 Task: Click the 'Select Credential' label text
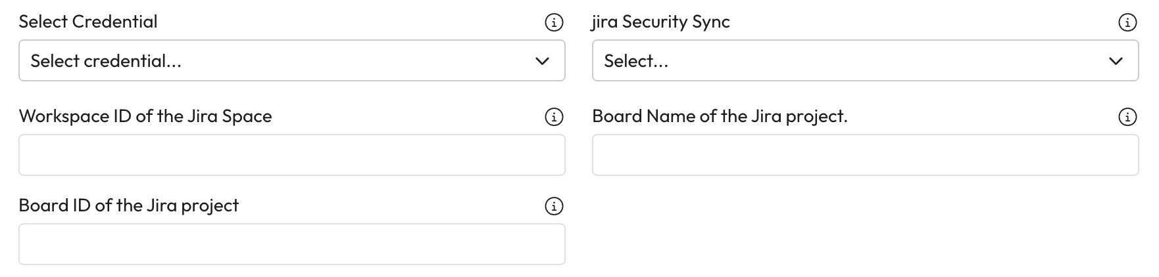pos(88,22)
